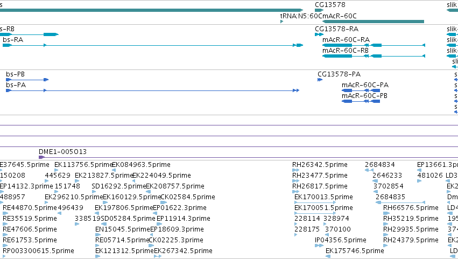Select the tRNA:N5:60C gene label
458x259 pixels.
pyautogui.click(x=301, y=16)
